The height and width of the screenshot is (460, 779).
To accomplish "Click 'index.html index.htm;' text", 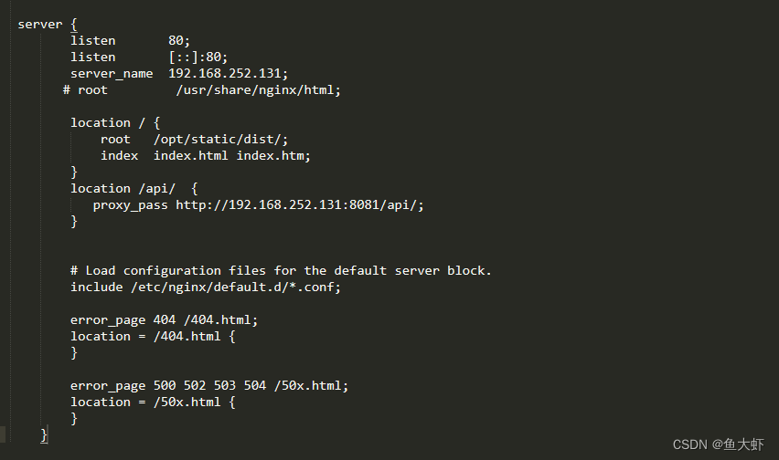I will [231, 156].
